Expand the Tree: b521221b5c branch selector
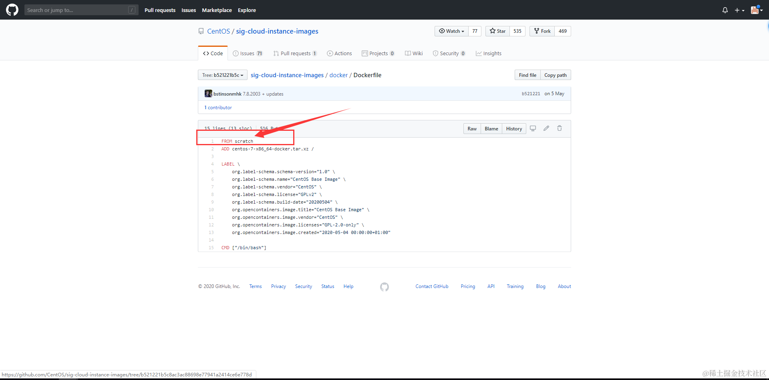This screenshot has height=380, width=769. pos(222,75)
